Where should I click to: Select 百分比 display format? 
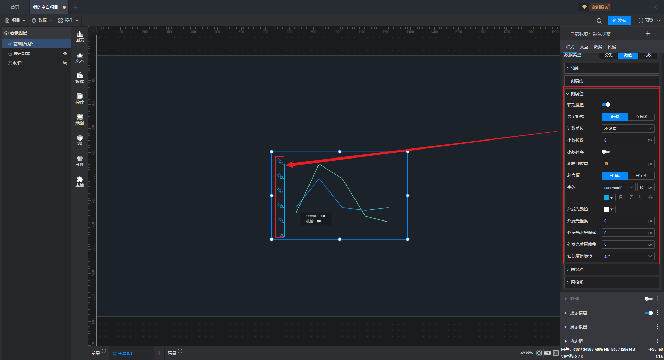tap(641, 117)
